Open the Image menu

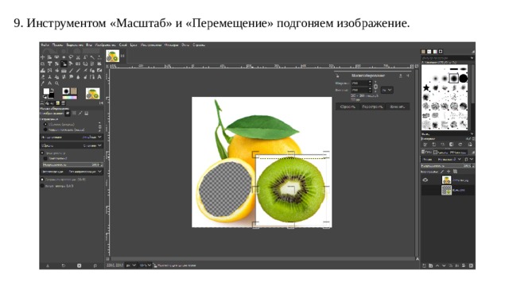click(x=106, y=45)
